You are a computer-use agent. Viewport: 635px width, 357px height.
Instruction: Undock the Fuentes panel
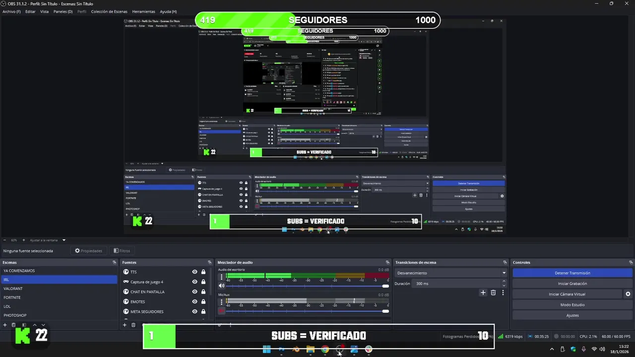pyautogui.click(x=209, y=262)
